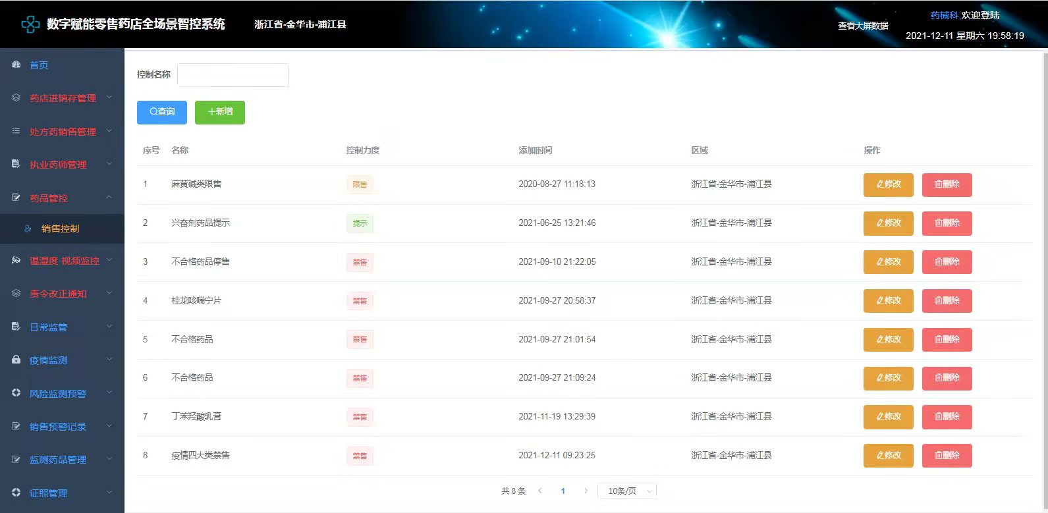Click the 证照管理 sidebar icon
Screen dimensions: 1048x513
[16, 492]
